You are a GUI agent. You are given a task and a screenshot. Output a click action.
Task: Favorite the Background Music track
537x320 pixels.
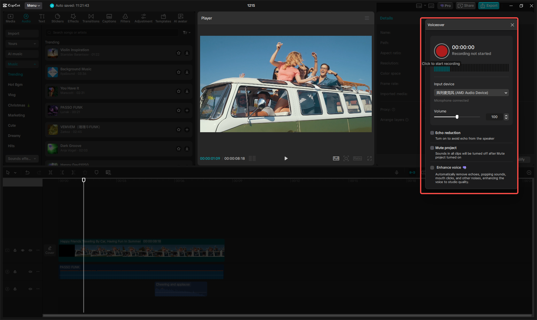point(179,72)
